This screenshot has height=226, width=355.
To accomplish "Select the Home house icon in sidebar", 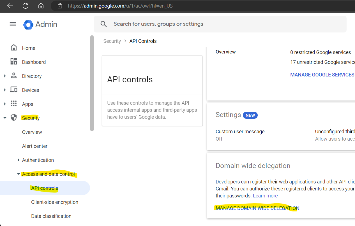I will [x=13, y=48].
